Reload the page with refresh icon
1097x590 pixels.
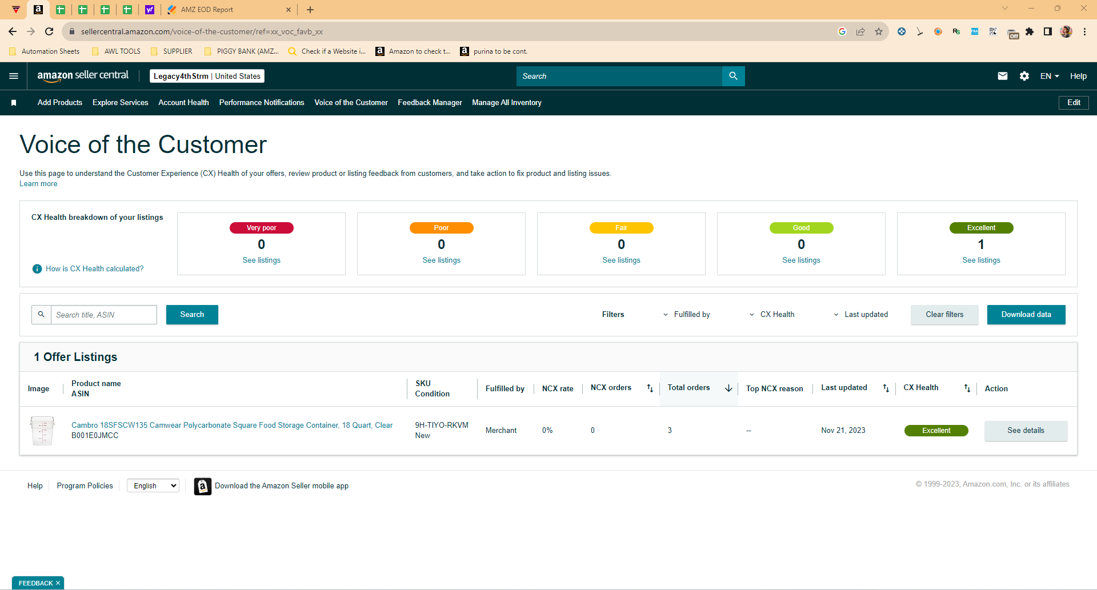click(x=49, y=31)
